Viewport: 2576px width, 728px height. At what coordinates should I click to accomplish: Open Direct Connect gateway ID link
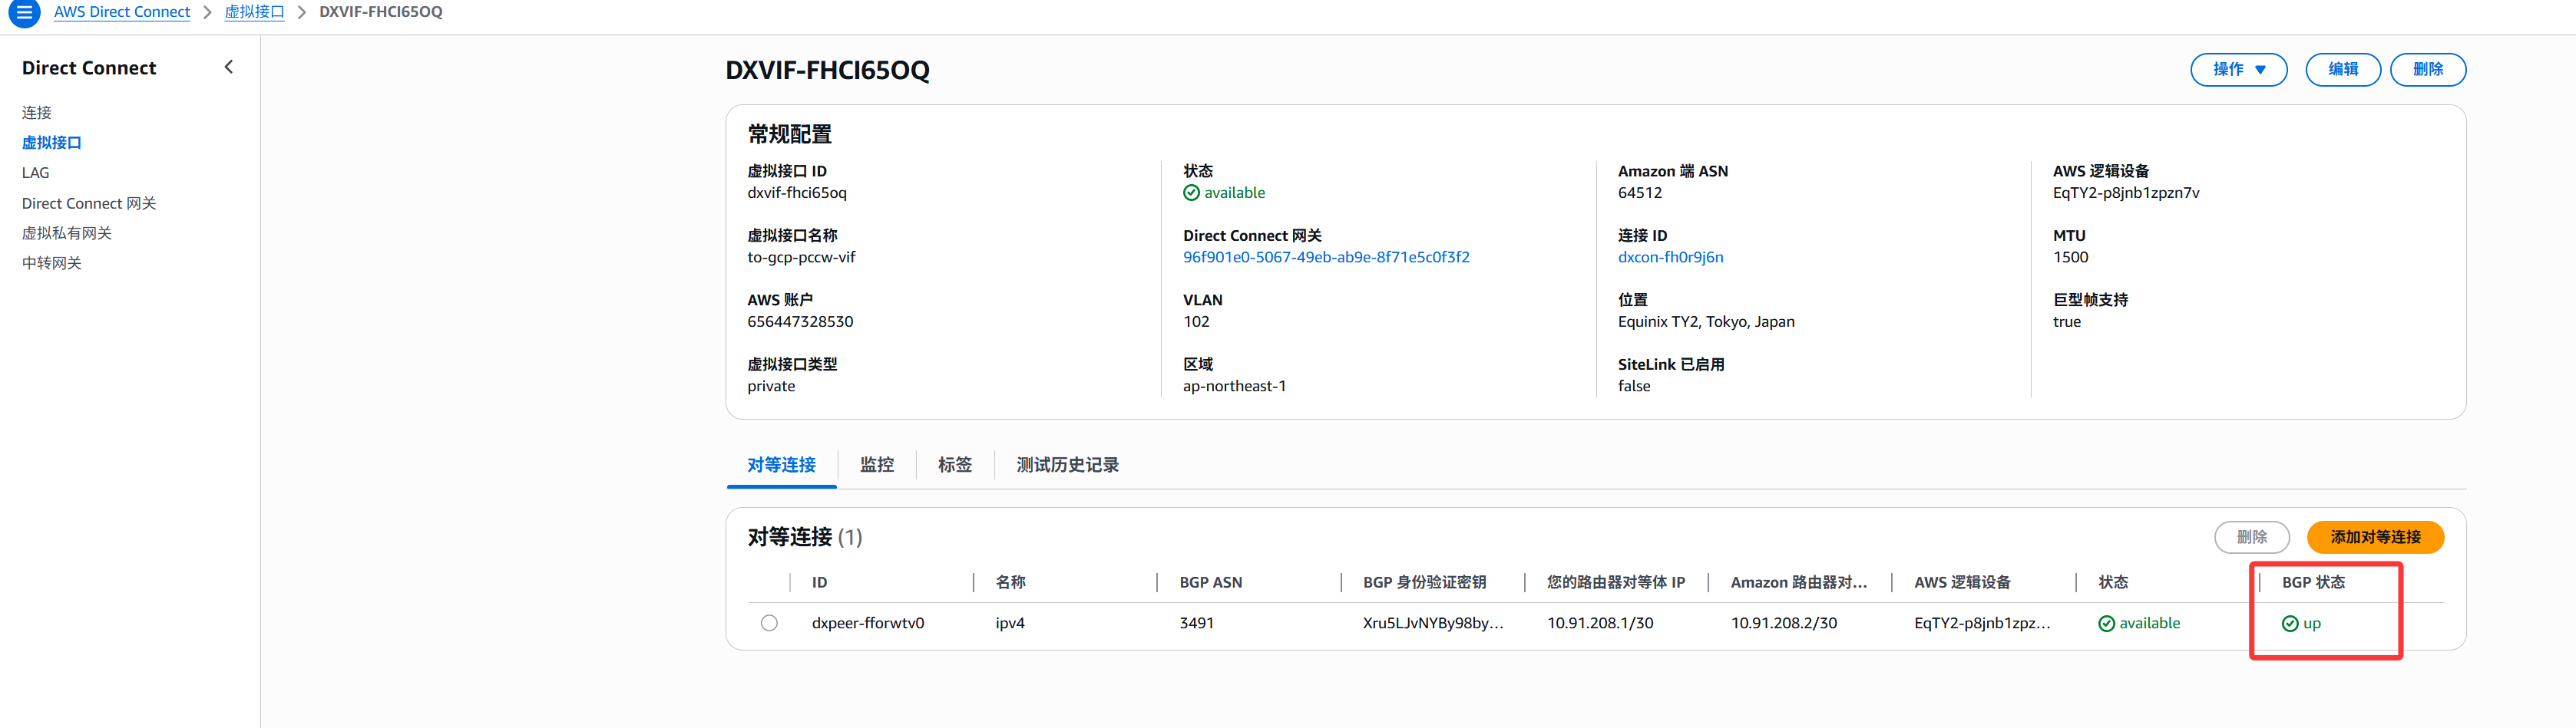click(x=1326, y=257)
